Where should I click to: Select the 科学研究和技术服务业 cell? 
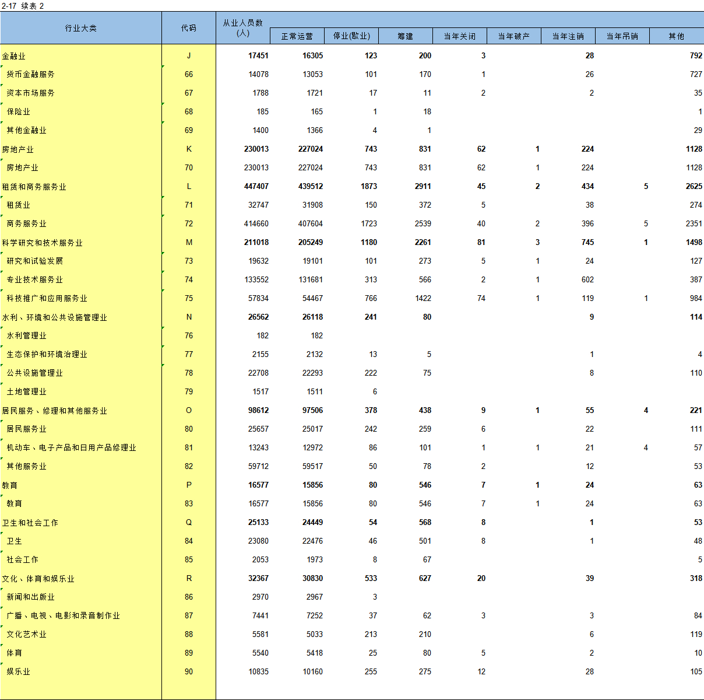tap(81, 243)
